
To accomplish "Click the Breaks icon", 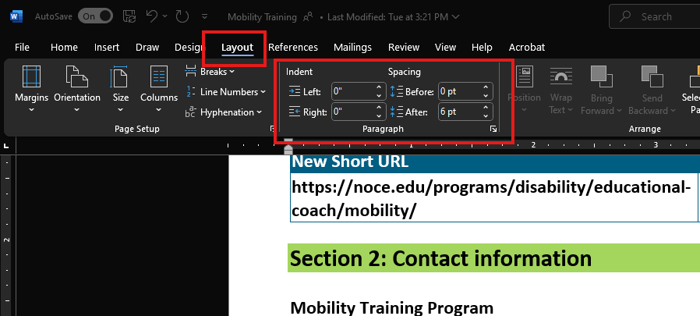I will pyautogui.click(x=191, y=71).
